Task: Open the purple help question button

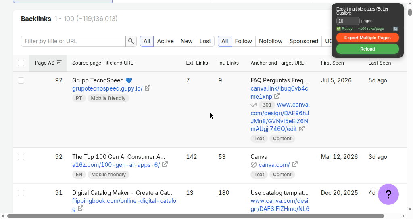Action: point(388,194)
